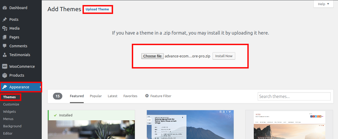Open Media via its sidebar icon

5,28
